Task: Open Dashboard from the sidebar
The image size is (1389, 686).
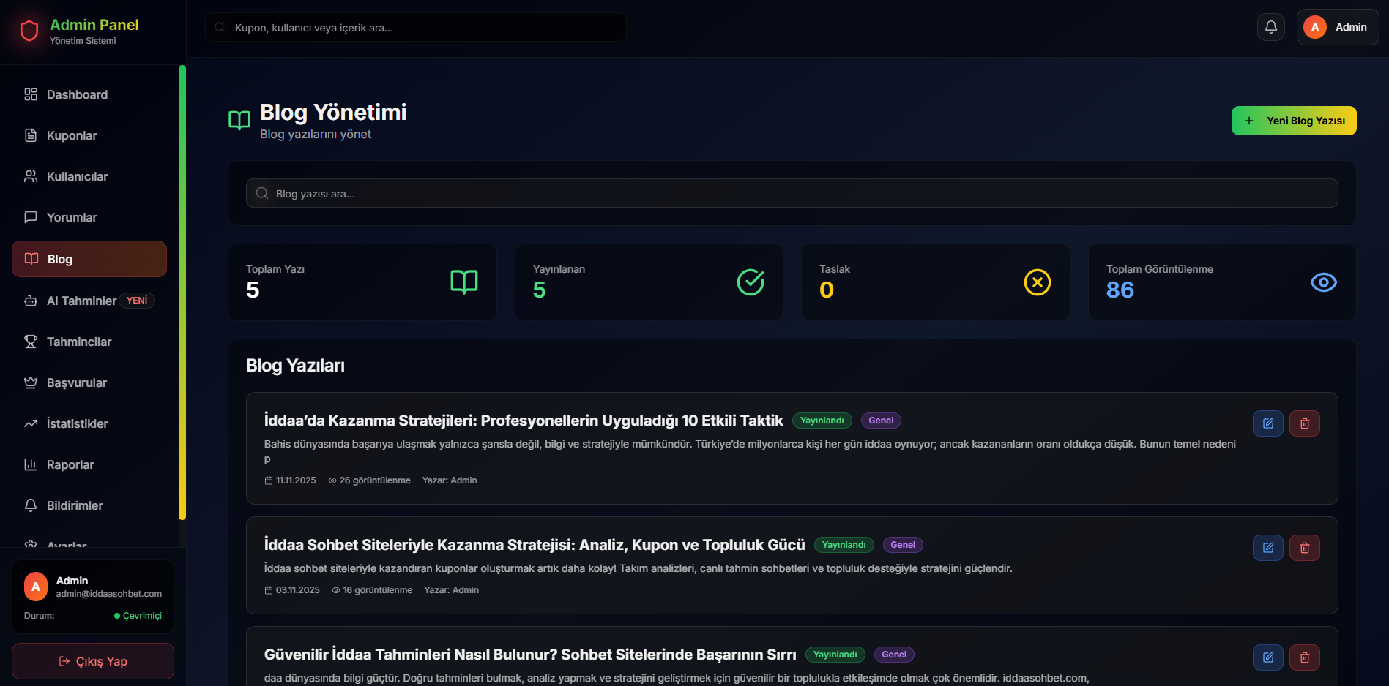Action: point(77,94)
